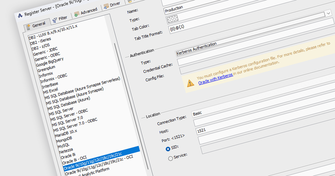Select DB2 - LUW 8.x/9.x/10.x/11.x
The width and height of the screenshot is (335, 176).
point(53,32)
